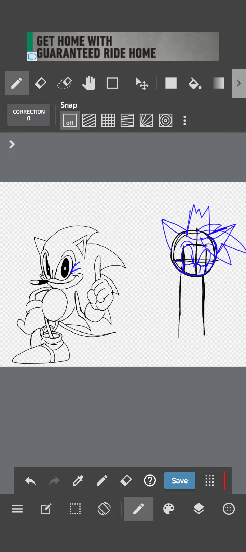The height and width of the screenshot is (552, 246).
Task: Click the ad info icon
Action: tap(32, 57)
